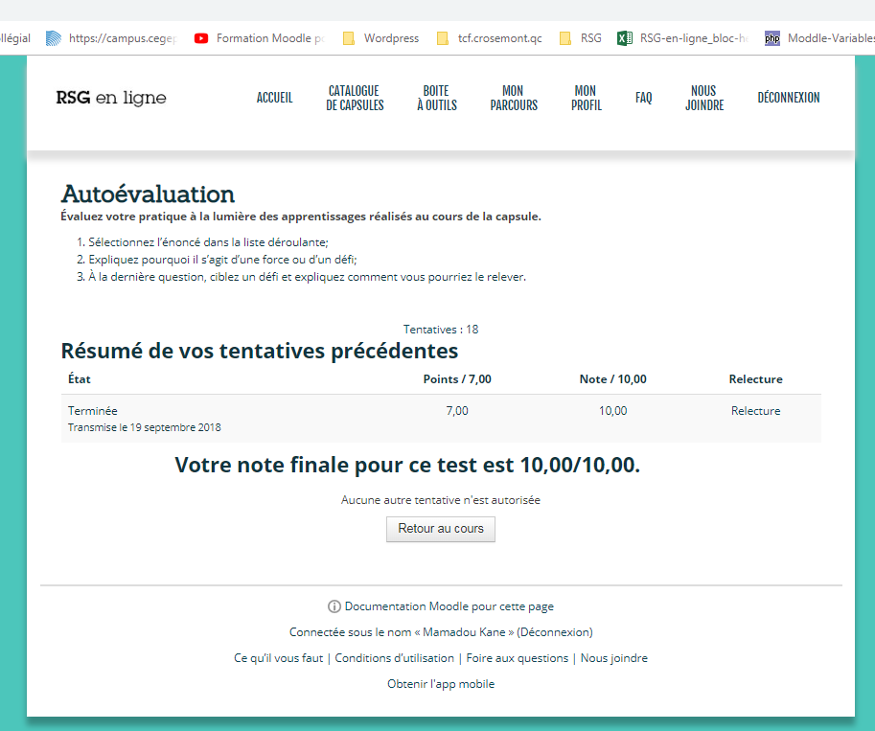Screen dimensions: 875x731
Task: Click the Moddle-Variables php bookmark icon
Action: coord(771,38)
